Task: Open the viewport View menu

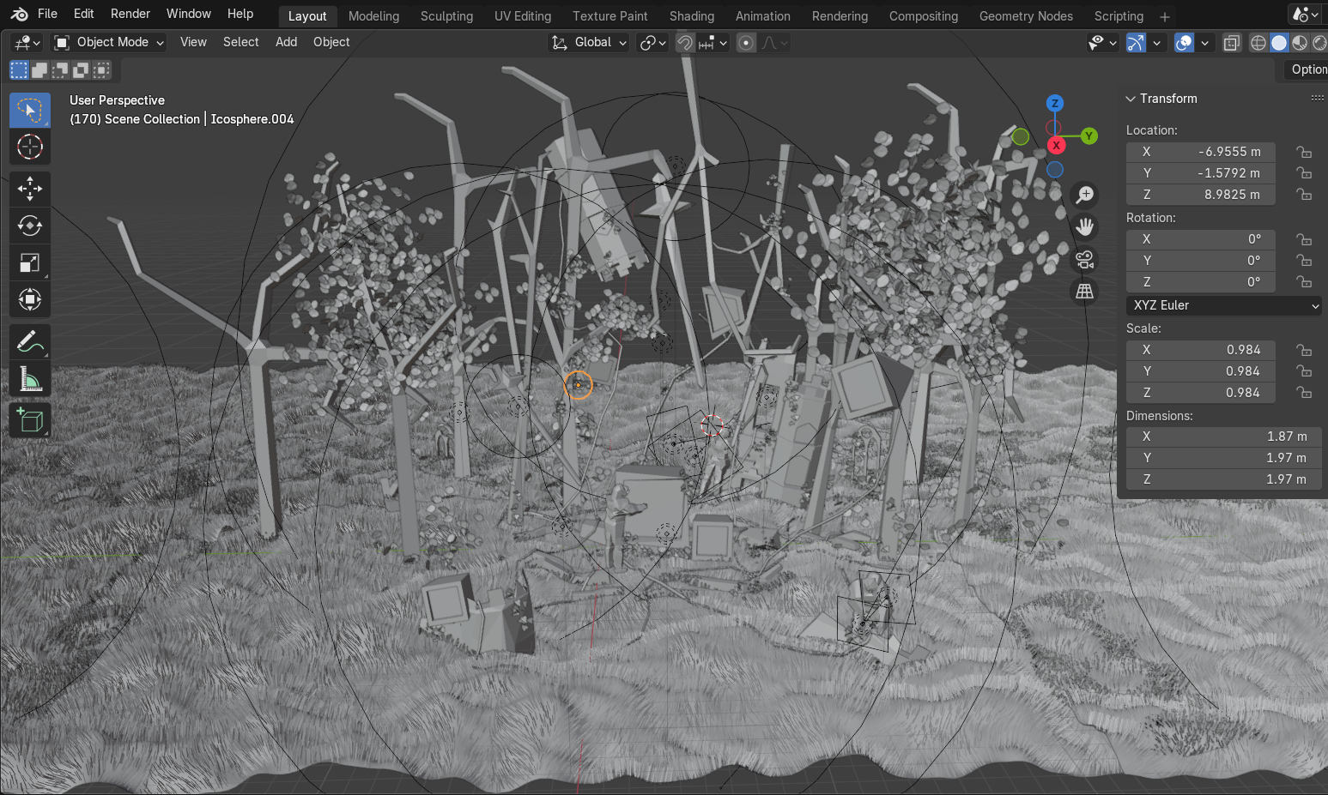Action: [193, 42]
